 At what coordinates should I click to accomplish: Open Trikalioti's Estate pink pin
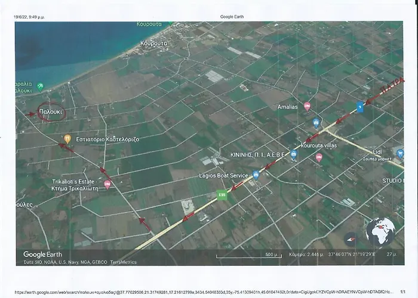pyautogui.click(x=107, y=184)
